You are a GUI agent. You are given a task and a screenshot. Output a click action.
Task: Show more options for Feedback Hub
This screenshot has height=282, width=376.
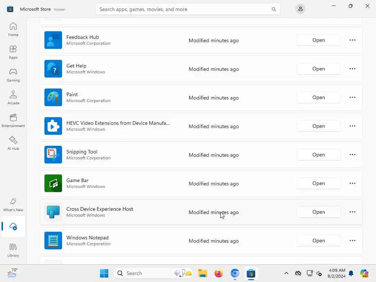pyautogui.click(x=352, y=40)
